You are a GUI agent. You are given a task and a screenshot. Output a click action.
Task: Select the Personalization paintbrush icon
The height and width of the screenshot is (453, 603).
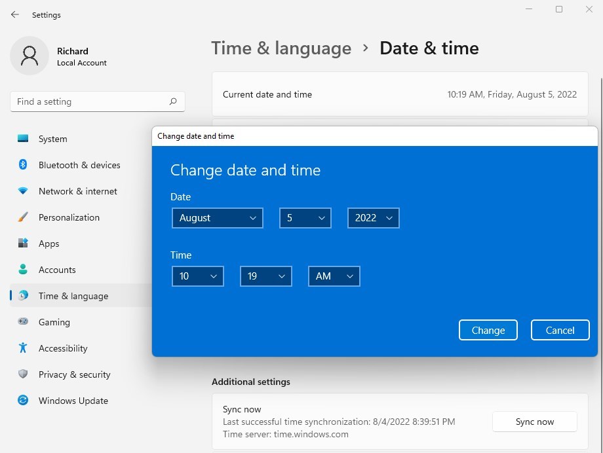point(23,217)
